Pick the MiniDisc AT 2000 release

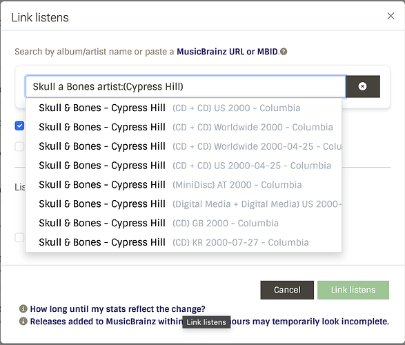[x=184, y=185]
